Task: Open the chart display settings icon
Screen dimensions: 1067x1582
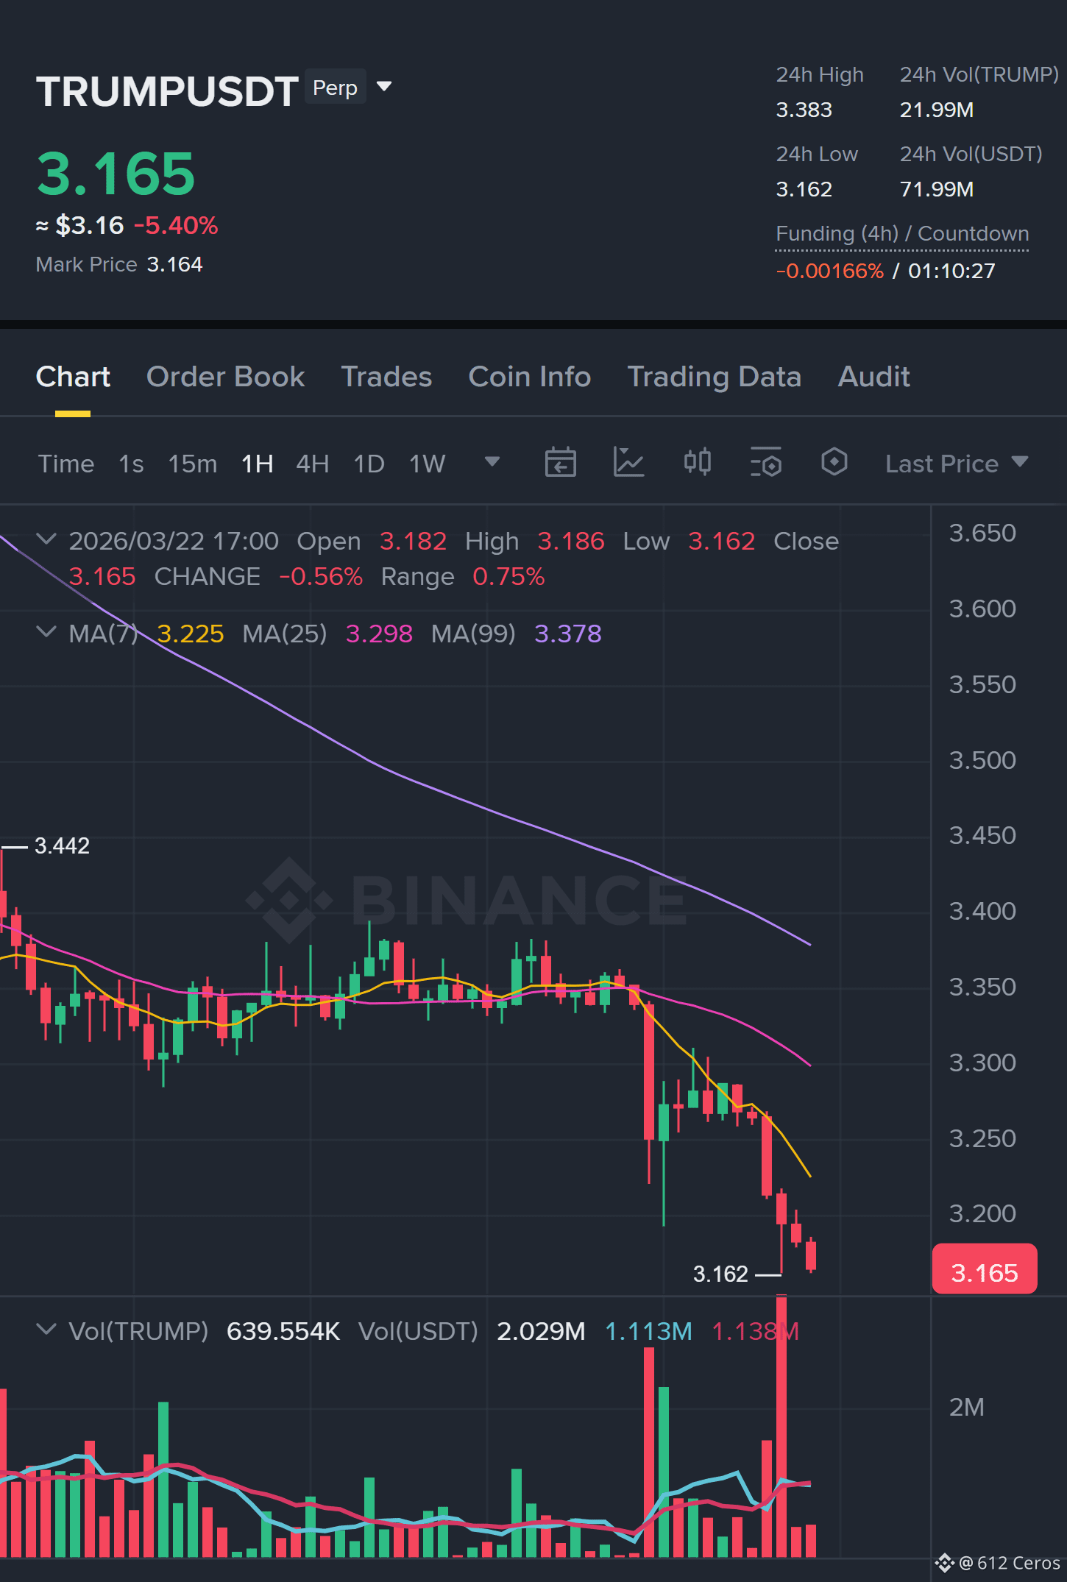Action: (765, 463)
